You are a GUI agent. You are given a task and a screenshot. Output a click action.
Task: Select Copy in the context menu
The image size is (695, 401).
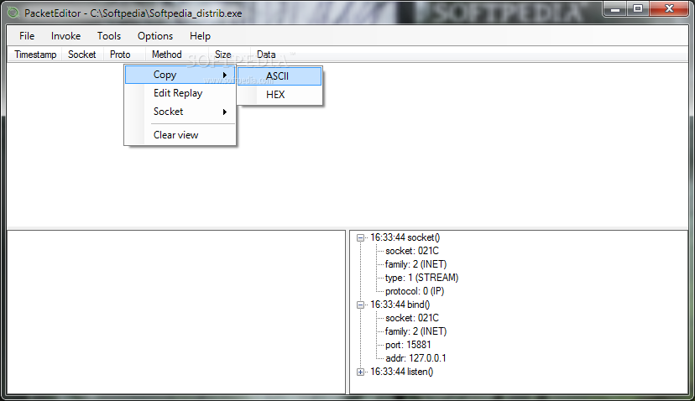pyautogui.click(x=180, y=75)
